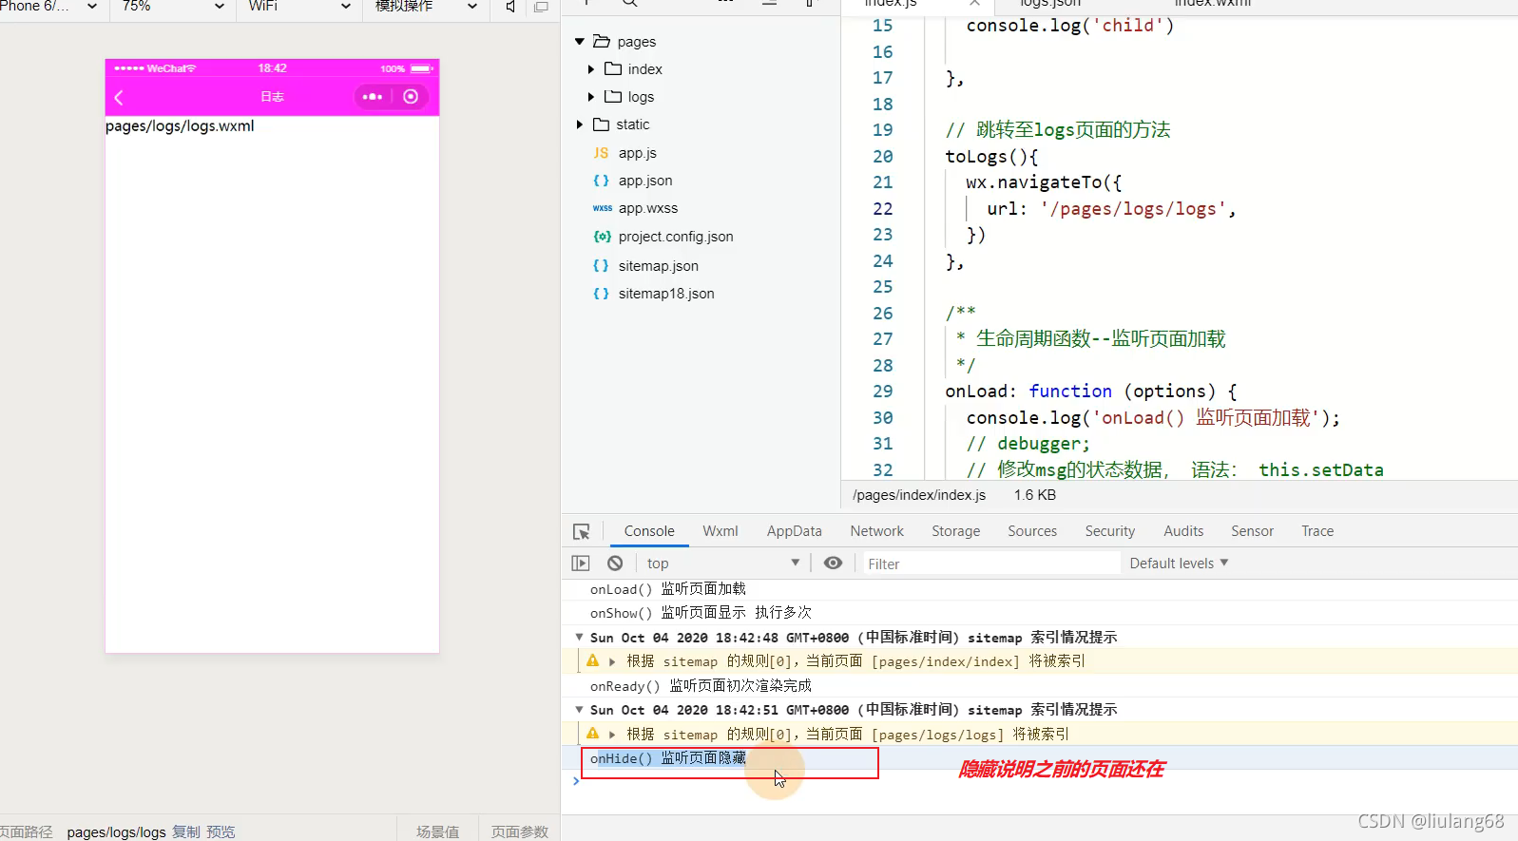
Task: Open the 页面参数 status bar item
Action: click(520, 831)
